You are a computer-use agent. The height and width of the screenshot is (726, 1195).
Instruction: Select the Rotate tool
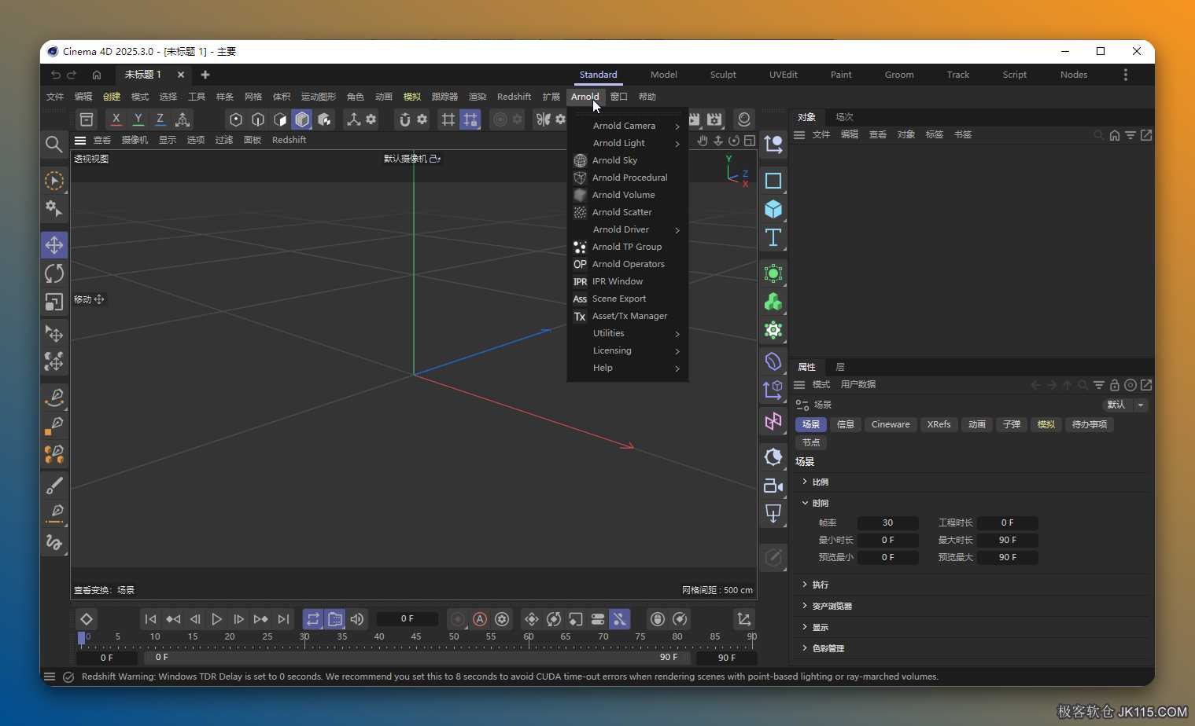(54, 273)
